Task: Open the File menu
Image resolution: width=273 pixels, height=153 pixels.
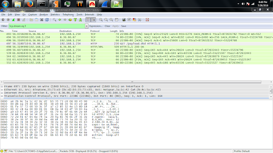Action: tap(3, 14)
